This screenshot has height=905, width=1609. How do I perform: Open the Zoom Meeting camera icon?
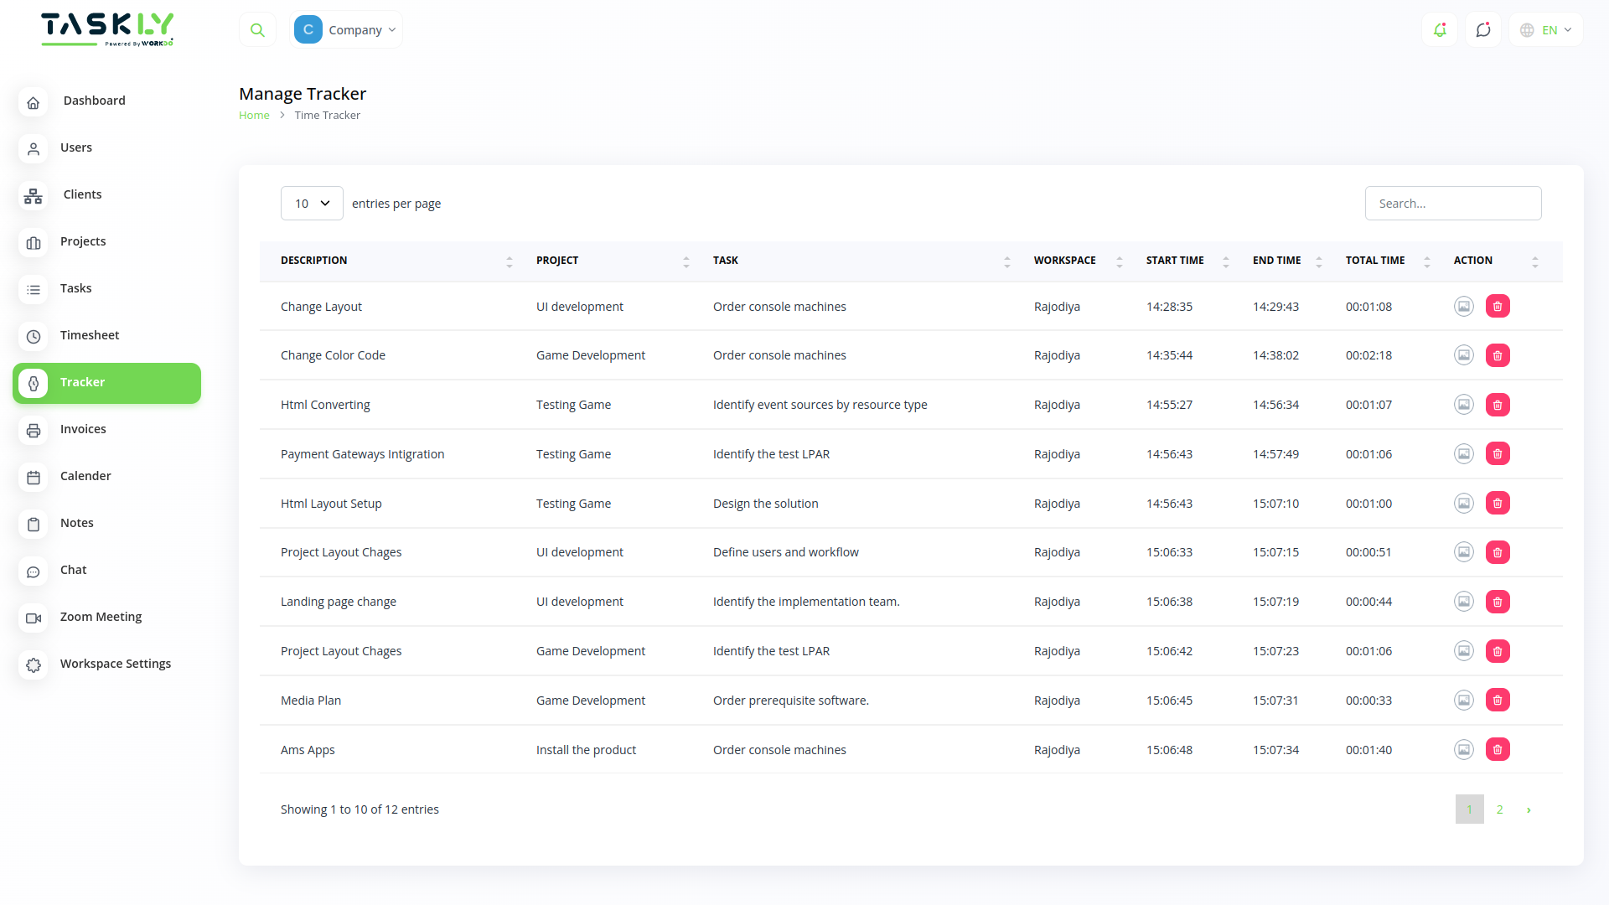coord(33,618)
